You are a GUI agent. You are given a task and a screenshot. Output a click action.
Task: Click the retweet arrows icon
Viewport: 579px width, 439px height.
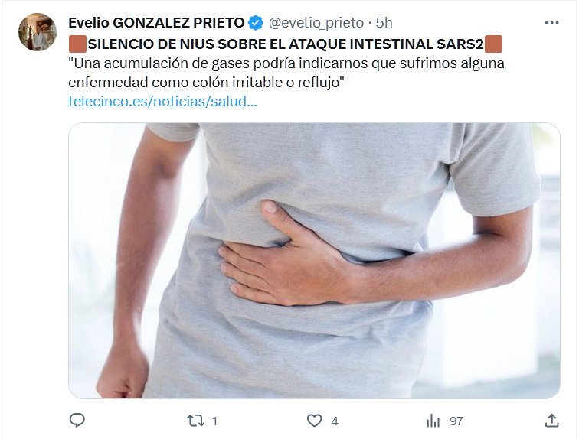point(195,421)
